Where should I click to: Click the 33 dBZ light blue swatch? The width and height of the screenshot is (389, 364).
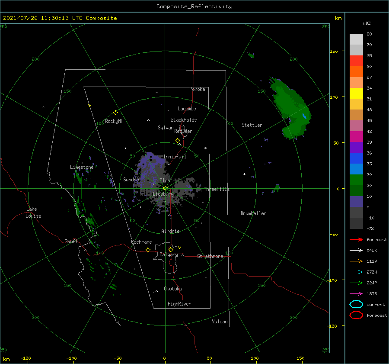point(356,169)
